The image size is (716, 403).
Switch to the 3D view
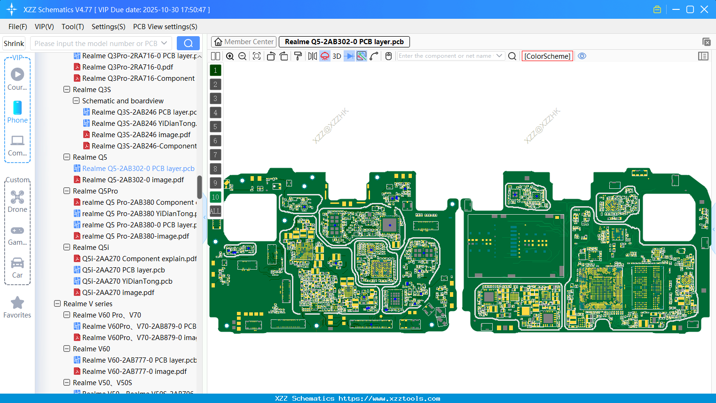click(337, 56)
